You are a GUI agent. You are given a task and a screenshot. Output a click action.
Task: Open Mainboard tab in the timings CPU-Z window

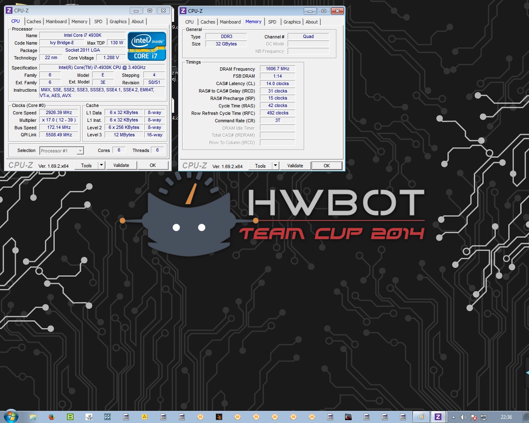(x=230, y=22)
